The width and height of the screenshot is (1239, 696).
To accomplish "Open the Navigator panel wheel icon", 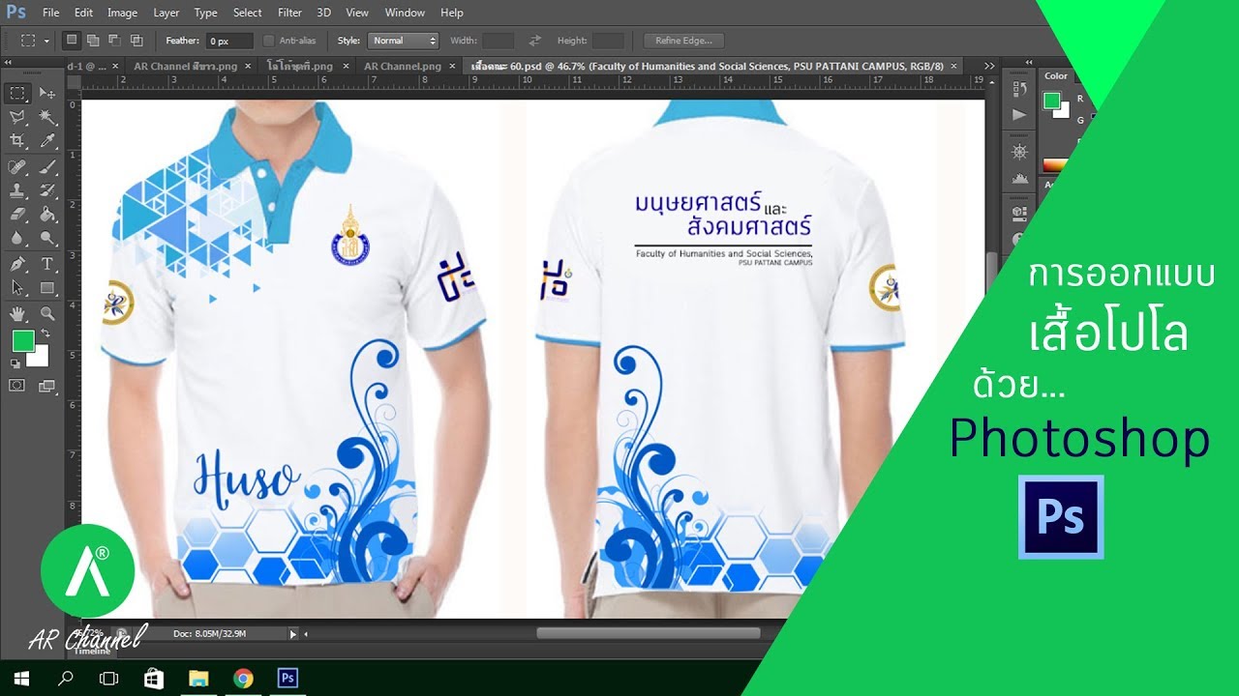I will (1018, 152).
